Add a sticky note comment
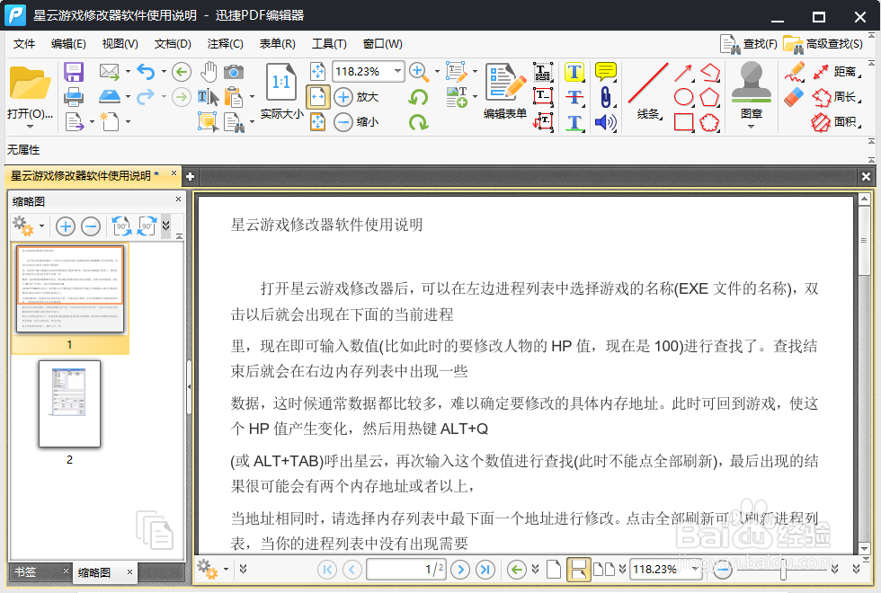This screenshot has width=881, height=593. (x=605, y=71)
